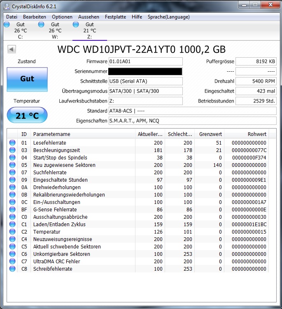This screenshot has height=309, width=282.
Task: Select the Beschleunigungszeit parameter name
Action: pos(56,150)
